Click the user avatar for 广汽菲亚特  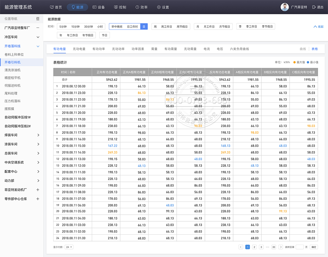click(284, 7)
